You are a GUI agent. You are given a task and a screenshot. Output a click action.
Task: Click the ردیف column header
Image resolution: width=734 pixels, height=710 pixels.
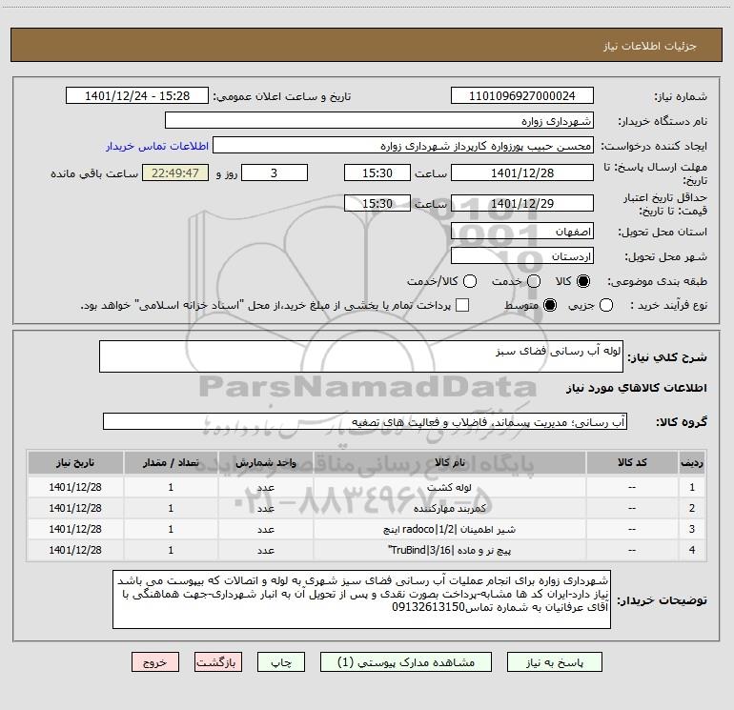[x=692, y=462]
